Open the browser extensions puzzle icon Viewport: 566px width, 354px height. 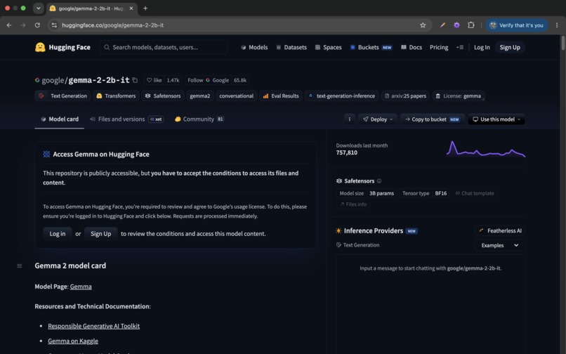[x=471, y=25]
